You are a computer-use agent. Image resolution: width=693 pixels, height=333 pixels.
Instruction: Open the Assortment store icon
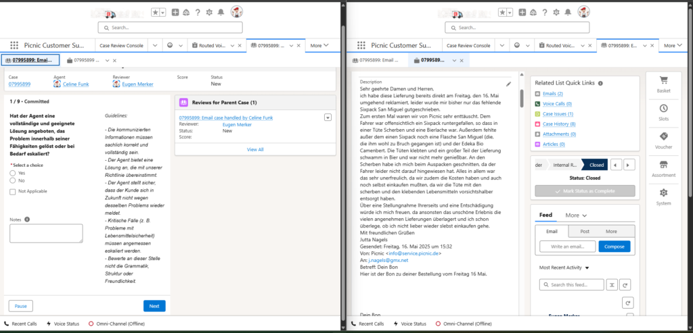(663, 168)
